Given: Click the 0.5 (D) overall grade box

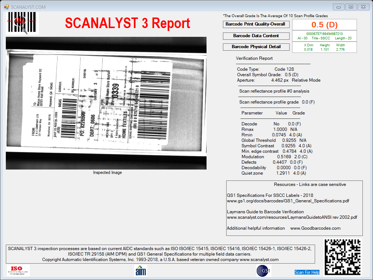Looking at the screenshot, I should click(325, 24).
